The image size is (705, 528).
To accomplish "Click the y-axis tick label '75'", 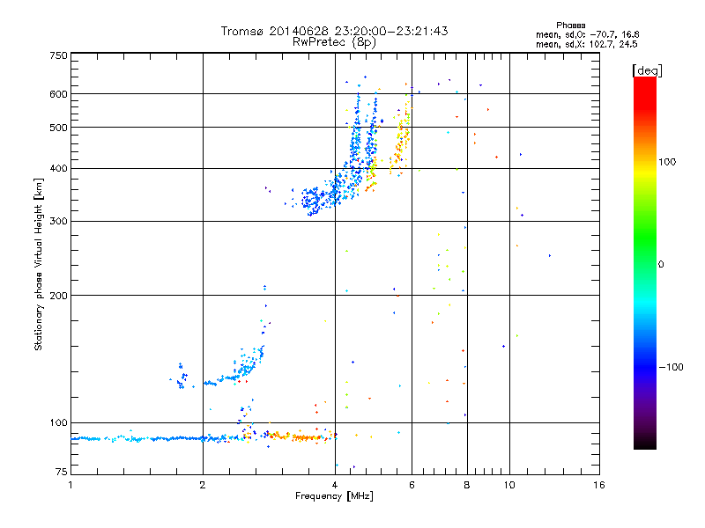I will [x=62, y=472].
